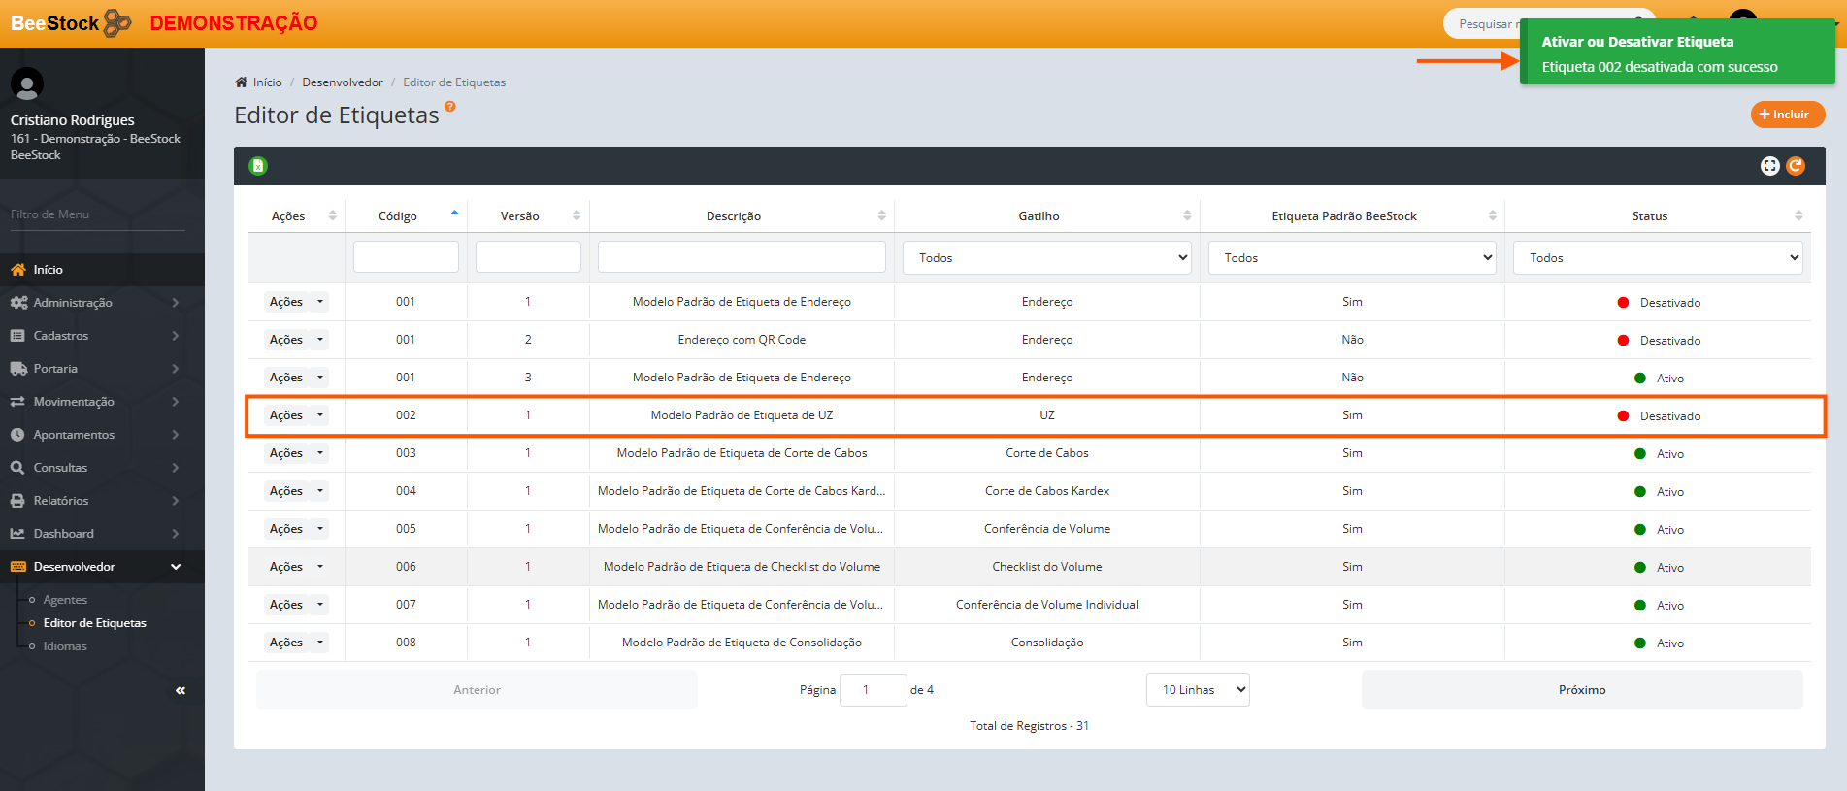Open the Gatilho filter dropdown

point(1046,258)
